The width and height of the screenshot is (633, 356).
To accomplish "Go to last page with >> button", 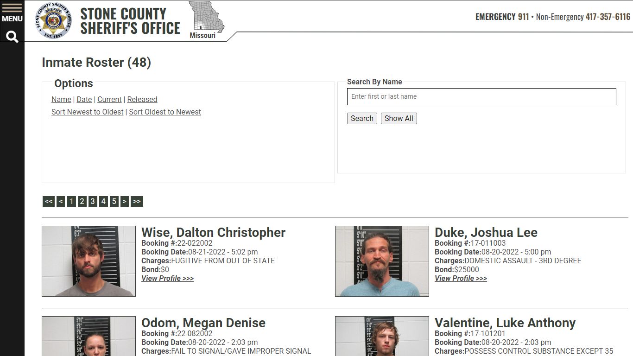I will tap(137, 201).
